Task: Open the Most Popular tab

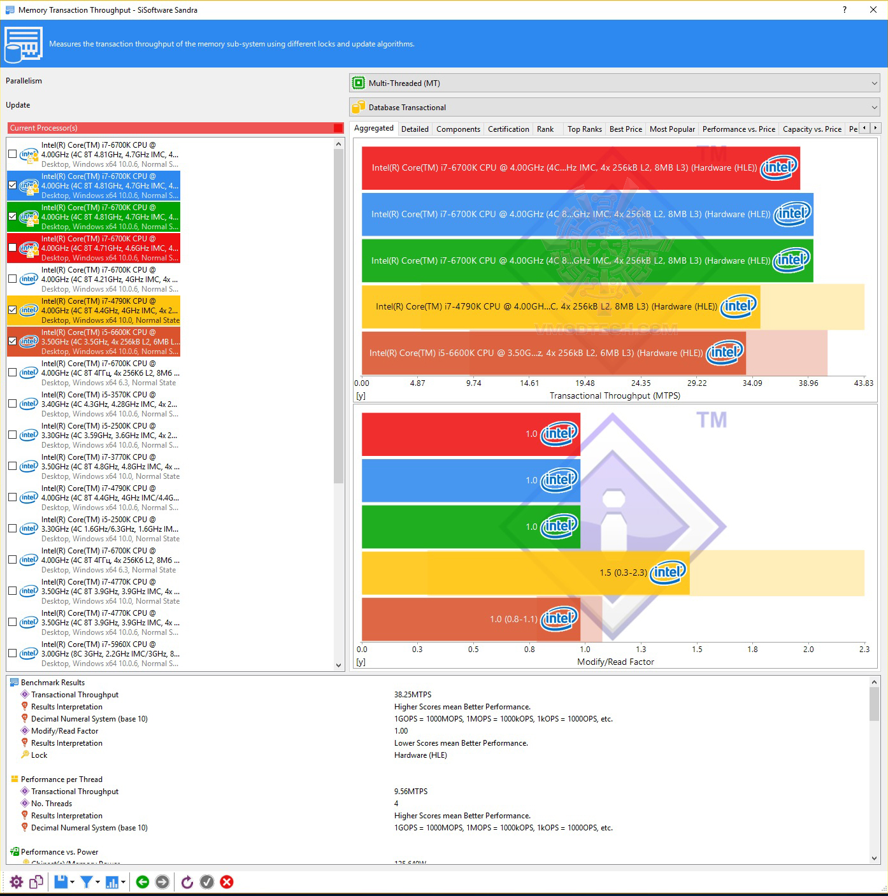Action: [672, 129]
